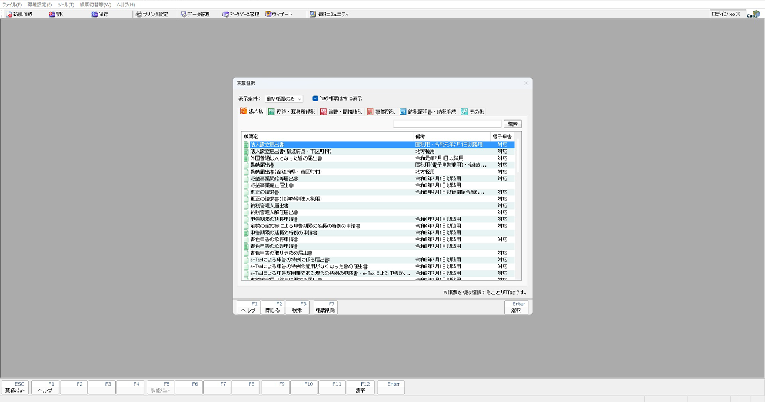Toggle the 作成帳票は常に表示 checkbox
This screenshot has height=402, width=765.
[315, 98]
